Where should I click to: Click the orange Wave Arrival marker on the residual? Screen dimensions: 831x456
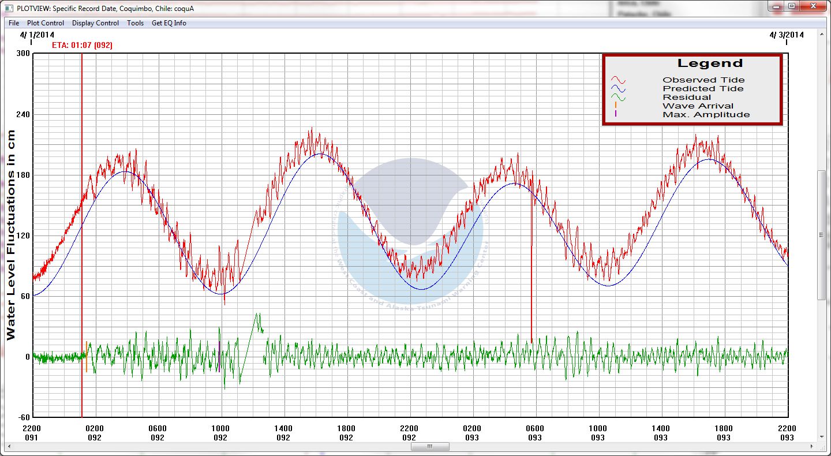pos(87,356)
